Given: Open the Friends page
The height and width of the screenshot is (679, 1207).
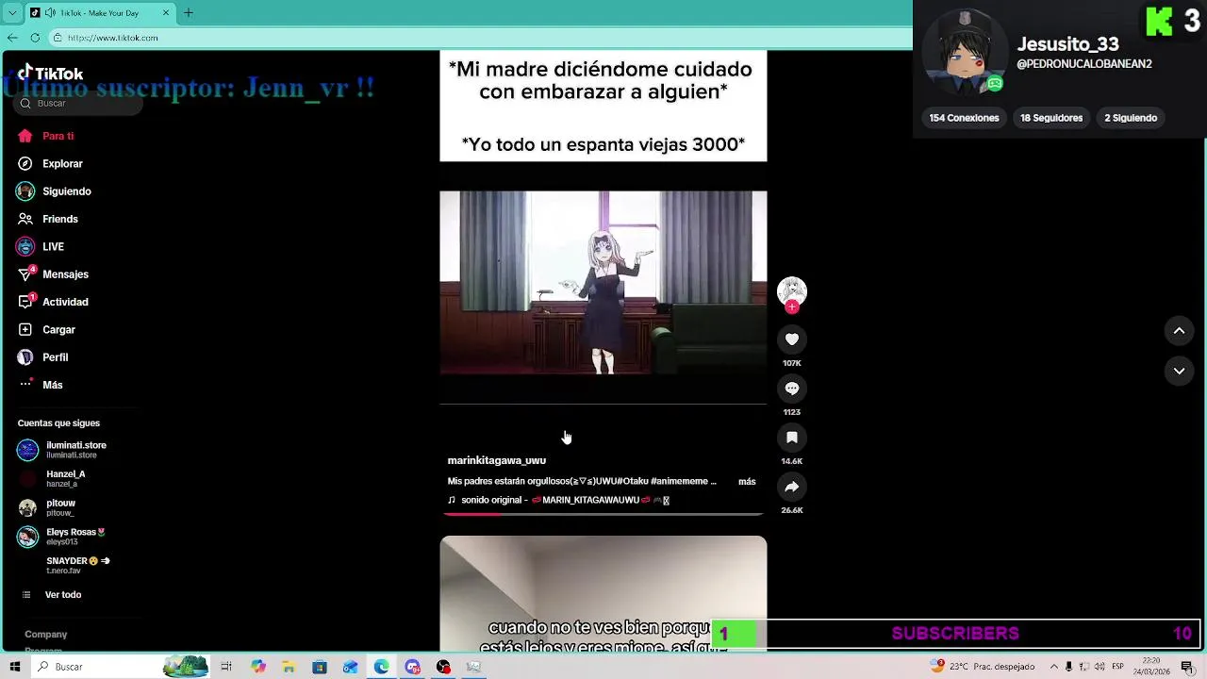Looking at the screenshot, I should tap(47, 219).
